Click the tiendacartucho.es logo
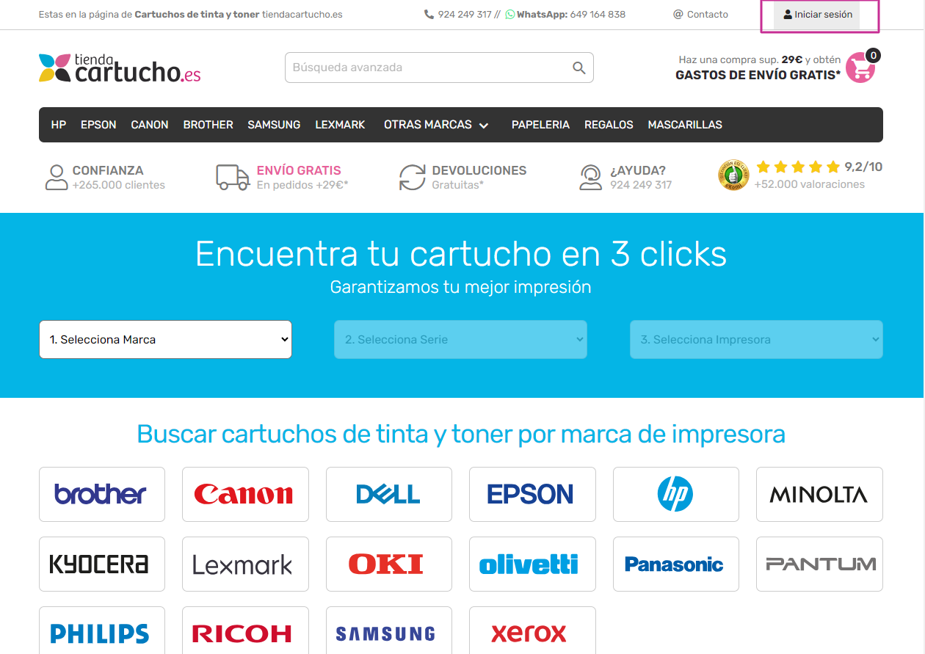This screenshot has height=654, width=925. (120, 68)
